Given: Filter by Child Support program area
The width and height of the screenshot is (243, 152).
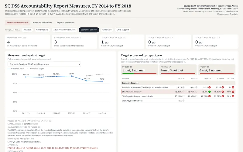Looking at the screenshot, I should [x=123, y=30].
